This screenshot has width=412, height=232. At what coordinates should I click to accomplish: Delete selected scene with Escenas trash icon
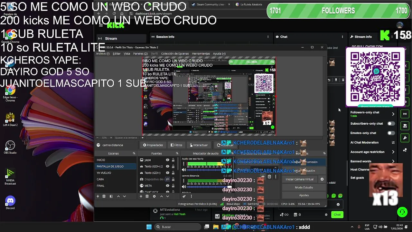(104, 196)
